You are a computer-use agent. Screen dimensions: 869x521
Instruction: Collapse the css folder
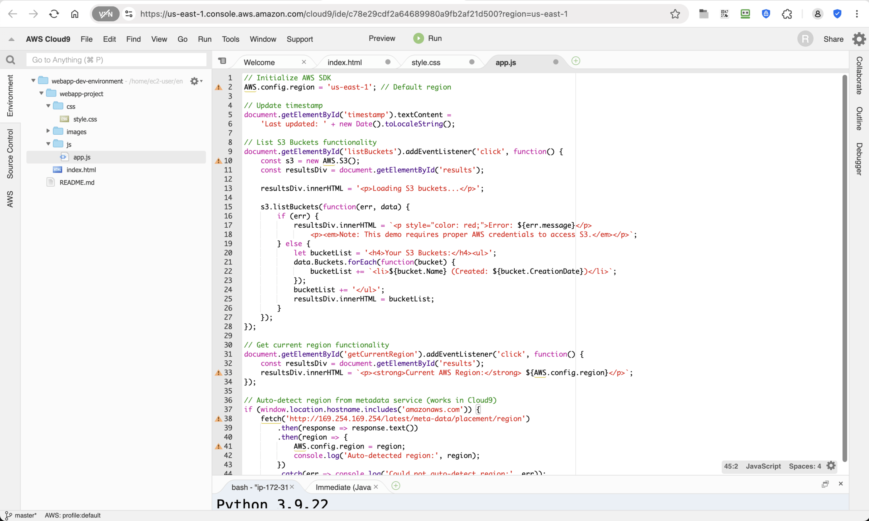pos(49,106)
